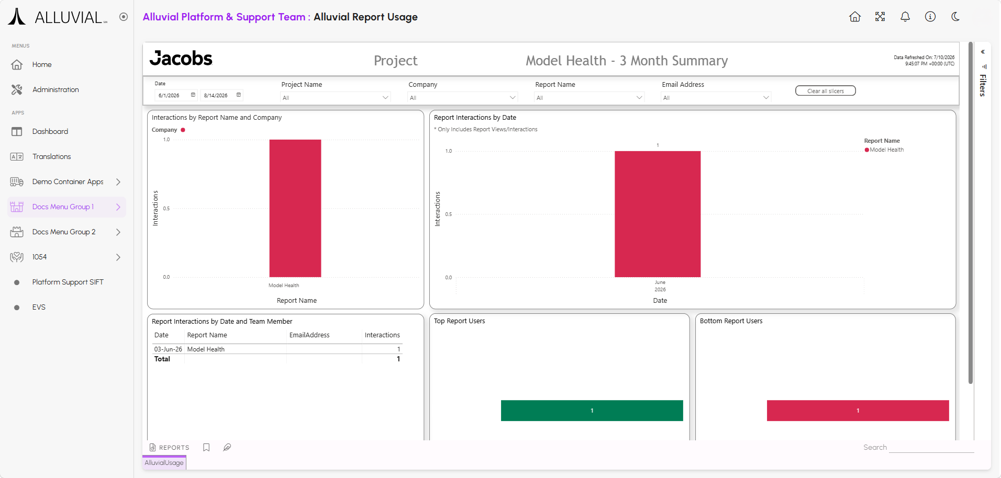Open the notifications bell
This screenshot has width=1001, height=478.
[905, 17]
